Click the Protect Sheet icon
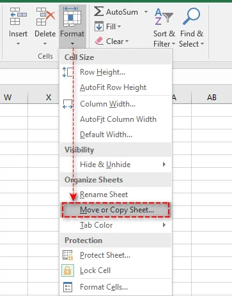Viewport: 232px width, 296px height. point(68,255)
